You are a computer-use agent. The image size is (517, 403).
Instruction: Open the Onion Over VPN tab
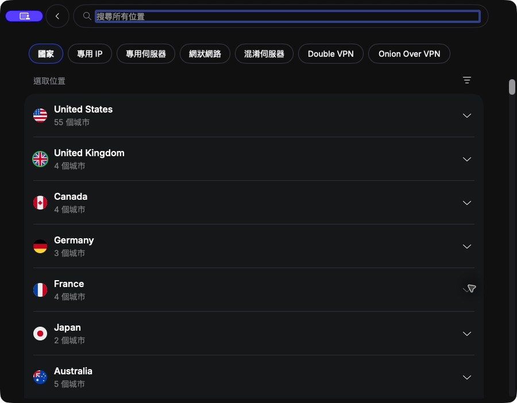[409, 54]
